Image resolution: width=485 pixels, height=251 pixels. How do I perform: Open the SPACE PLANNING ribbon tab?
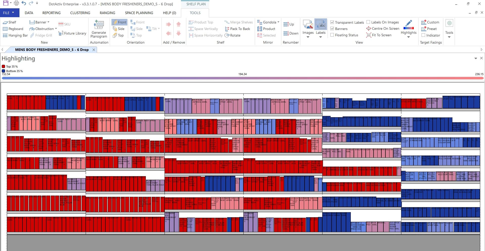[x=139, y=13]
